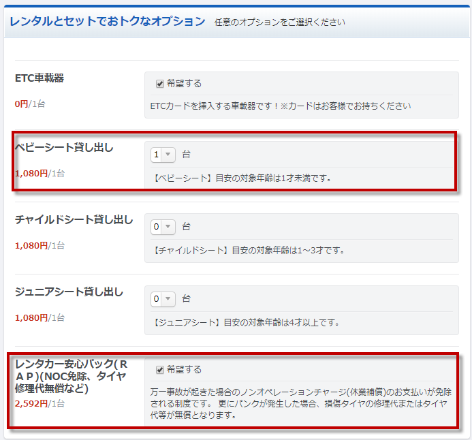Open the チャイルドシート貸し出し quantity dropdown

[x=163, y=227]
